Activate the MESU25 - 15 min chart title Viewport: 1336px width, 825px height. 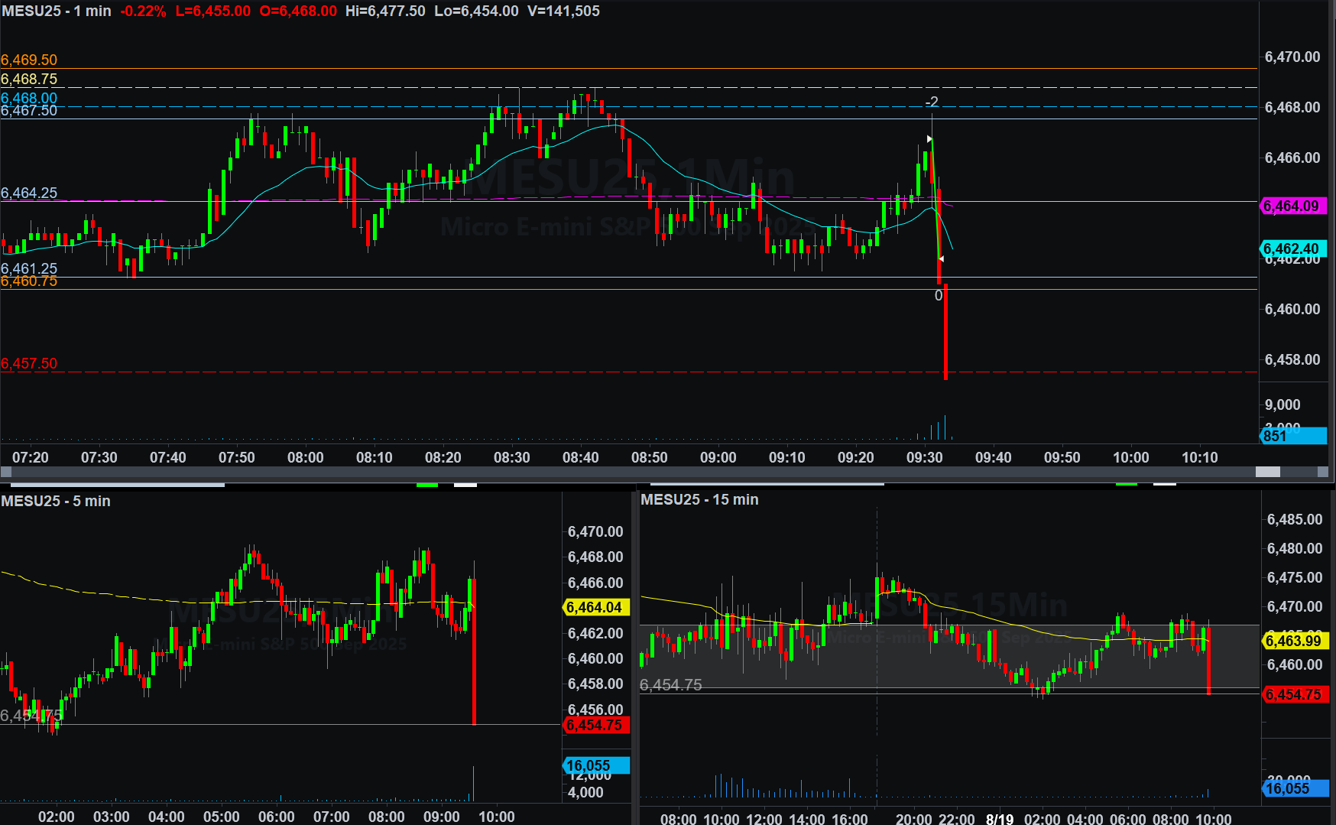click(699, 499)
